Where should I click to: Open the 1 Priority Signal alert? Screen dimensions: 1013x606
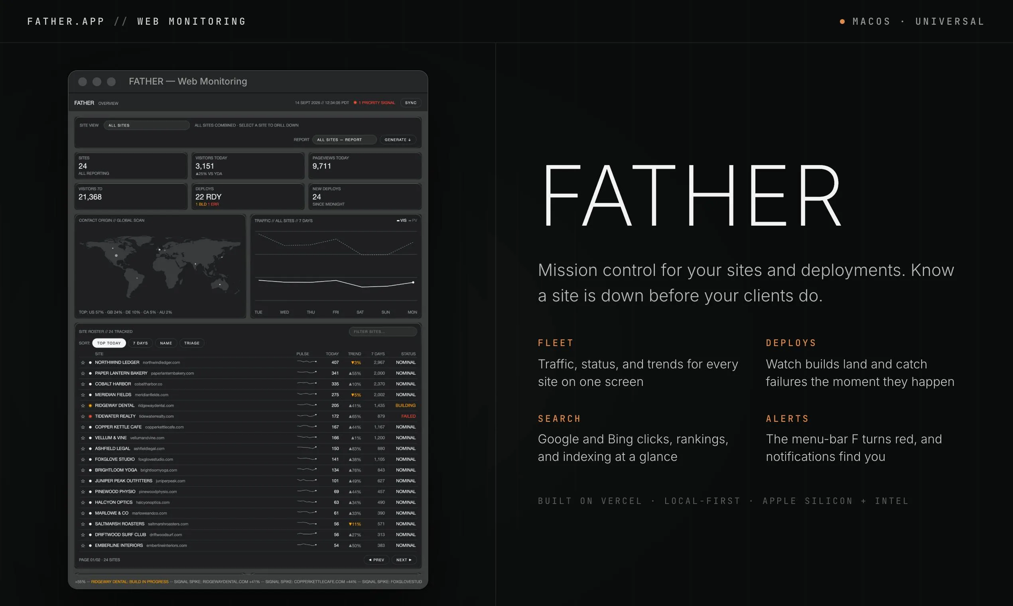374,103
